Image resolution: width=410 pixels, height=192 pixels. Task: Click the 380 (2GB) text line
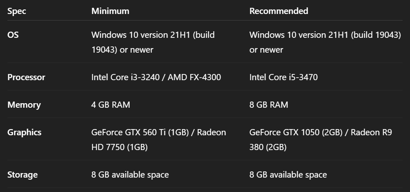(268, 147)
